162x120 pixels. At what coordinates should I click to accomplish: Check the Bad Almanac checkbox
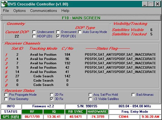tap(133, 95)
